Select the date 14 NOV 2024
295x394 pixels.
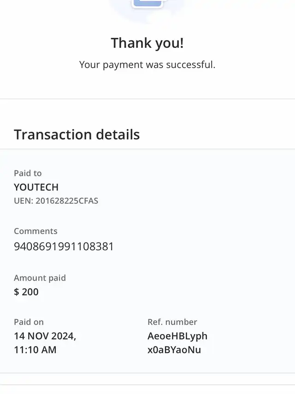(45, 336)
